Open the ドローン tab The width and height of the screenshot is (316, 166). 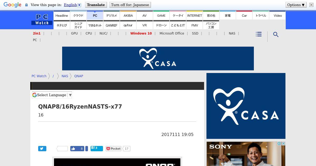161,25
